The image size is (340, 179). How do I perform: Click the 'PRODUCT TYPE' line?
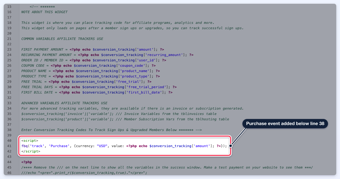tap(91, 76)
